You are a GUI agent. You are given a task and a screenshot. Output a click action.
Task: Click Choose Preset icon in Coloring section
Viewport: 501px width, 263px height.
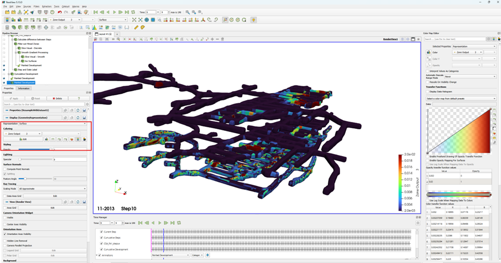coord(71,139)
